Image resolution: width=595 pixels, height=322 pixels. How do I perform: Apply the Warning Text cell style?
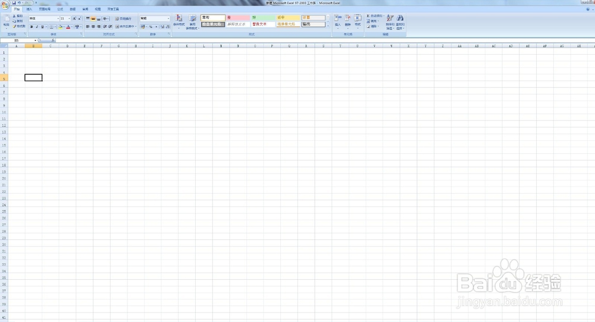(263, 24)
